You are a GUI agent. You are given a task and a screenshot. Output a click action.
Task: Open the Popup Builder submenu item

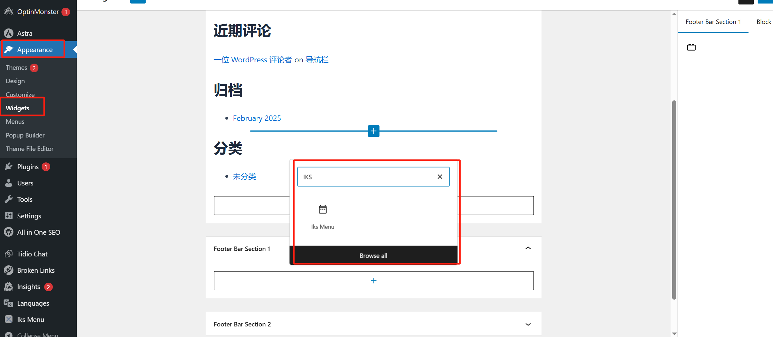click(25, 135)
